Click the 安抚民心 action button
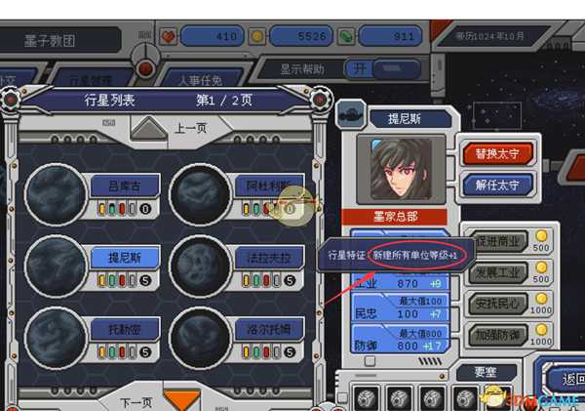Viewport: 585px width, 411px height. point(498,304)
